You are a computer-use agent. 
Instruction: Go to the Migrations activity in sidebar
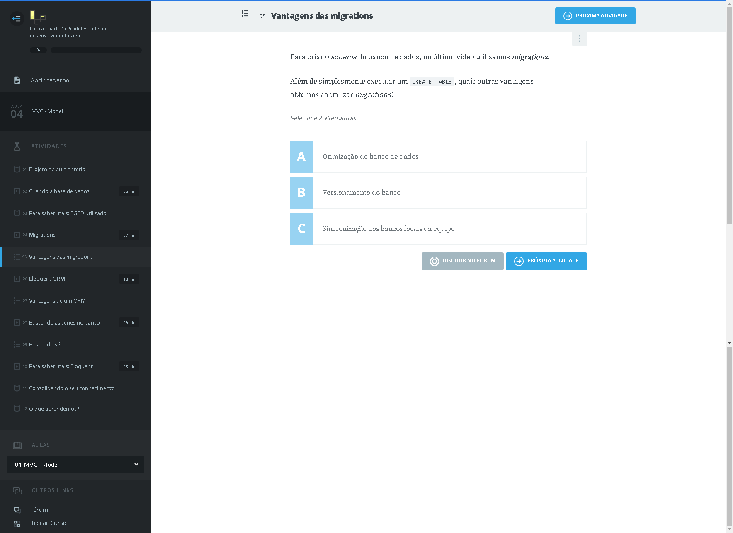[x=42, y=235]
